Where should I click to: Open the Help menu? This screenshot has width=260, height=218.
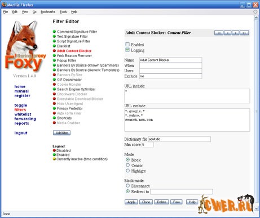[74, 12]
